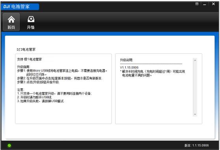Click note 1 about connecting one device
The image size is (220, 150).
54,93
